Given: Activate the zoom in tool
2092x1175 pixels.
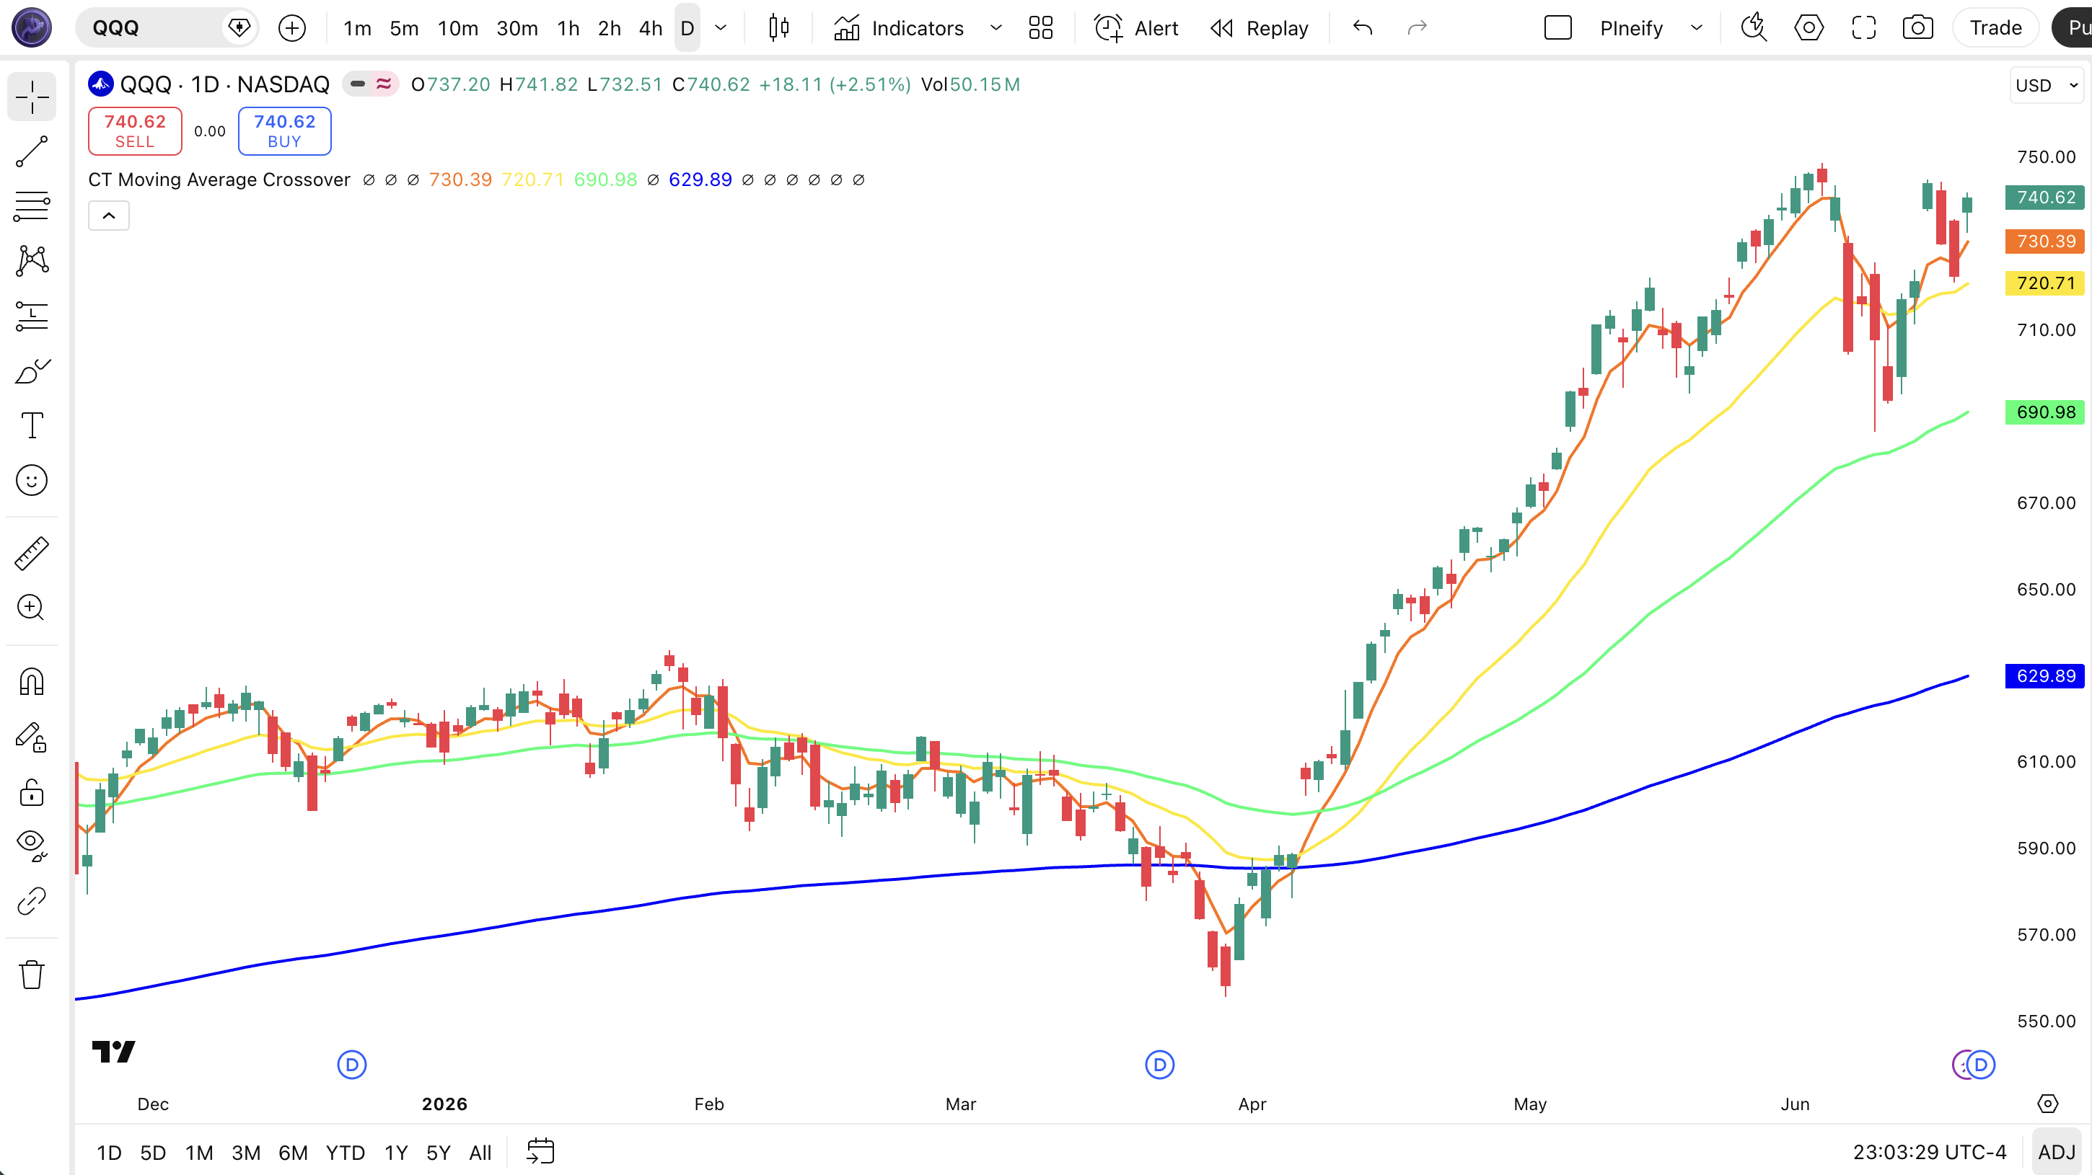Looking at the screenshot, I should point(32,608).
